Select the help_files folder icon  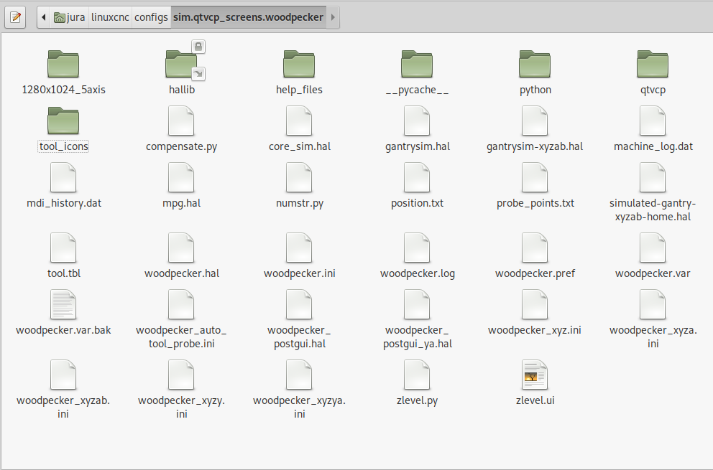pos(299,64)
